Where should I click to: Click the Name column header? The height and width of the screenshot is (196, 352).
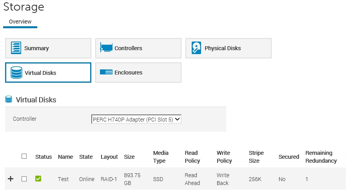[65, 157]
